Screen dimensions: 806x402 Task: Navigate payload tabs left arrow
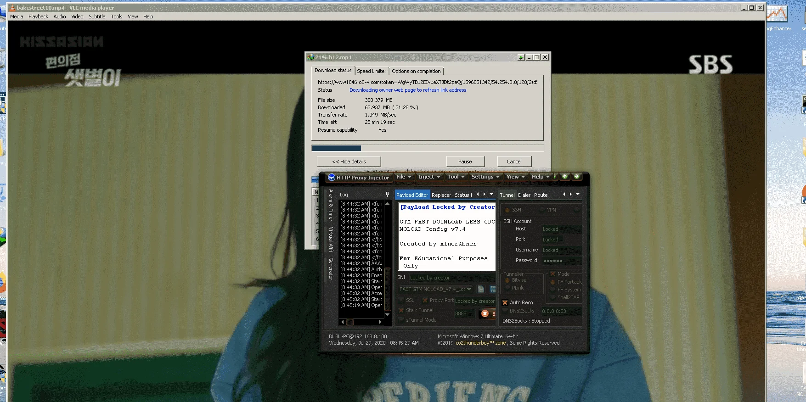click(478, 194)
